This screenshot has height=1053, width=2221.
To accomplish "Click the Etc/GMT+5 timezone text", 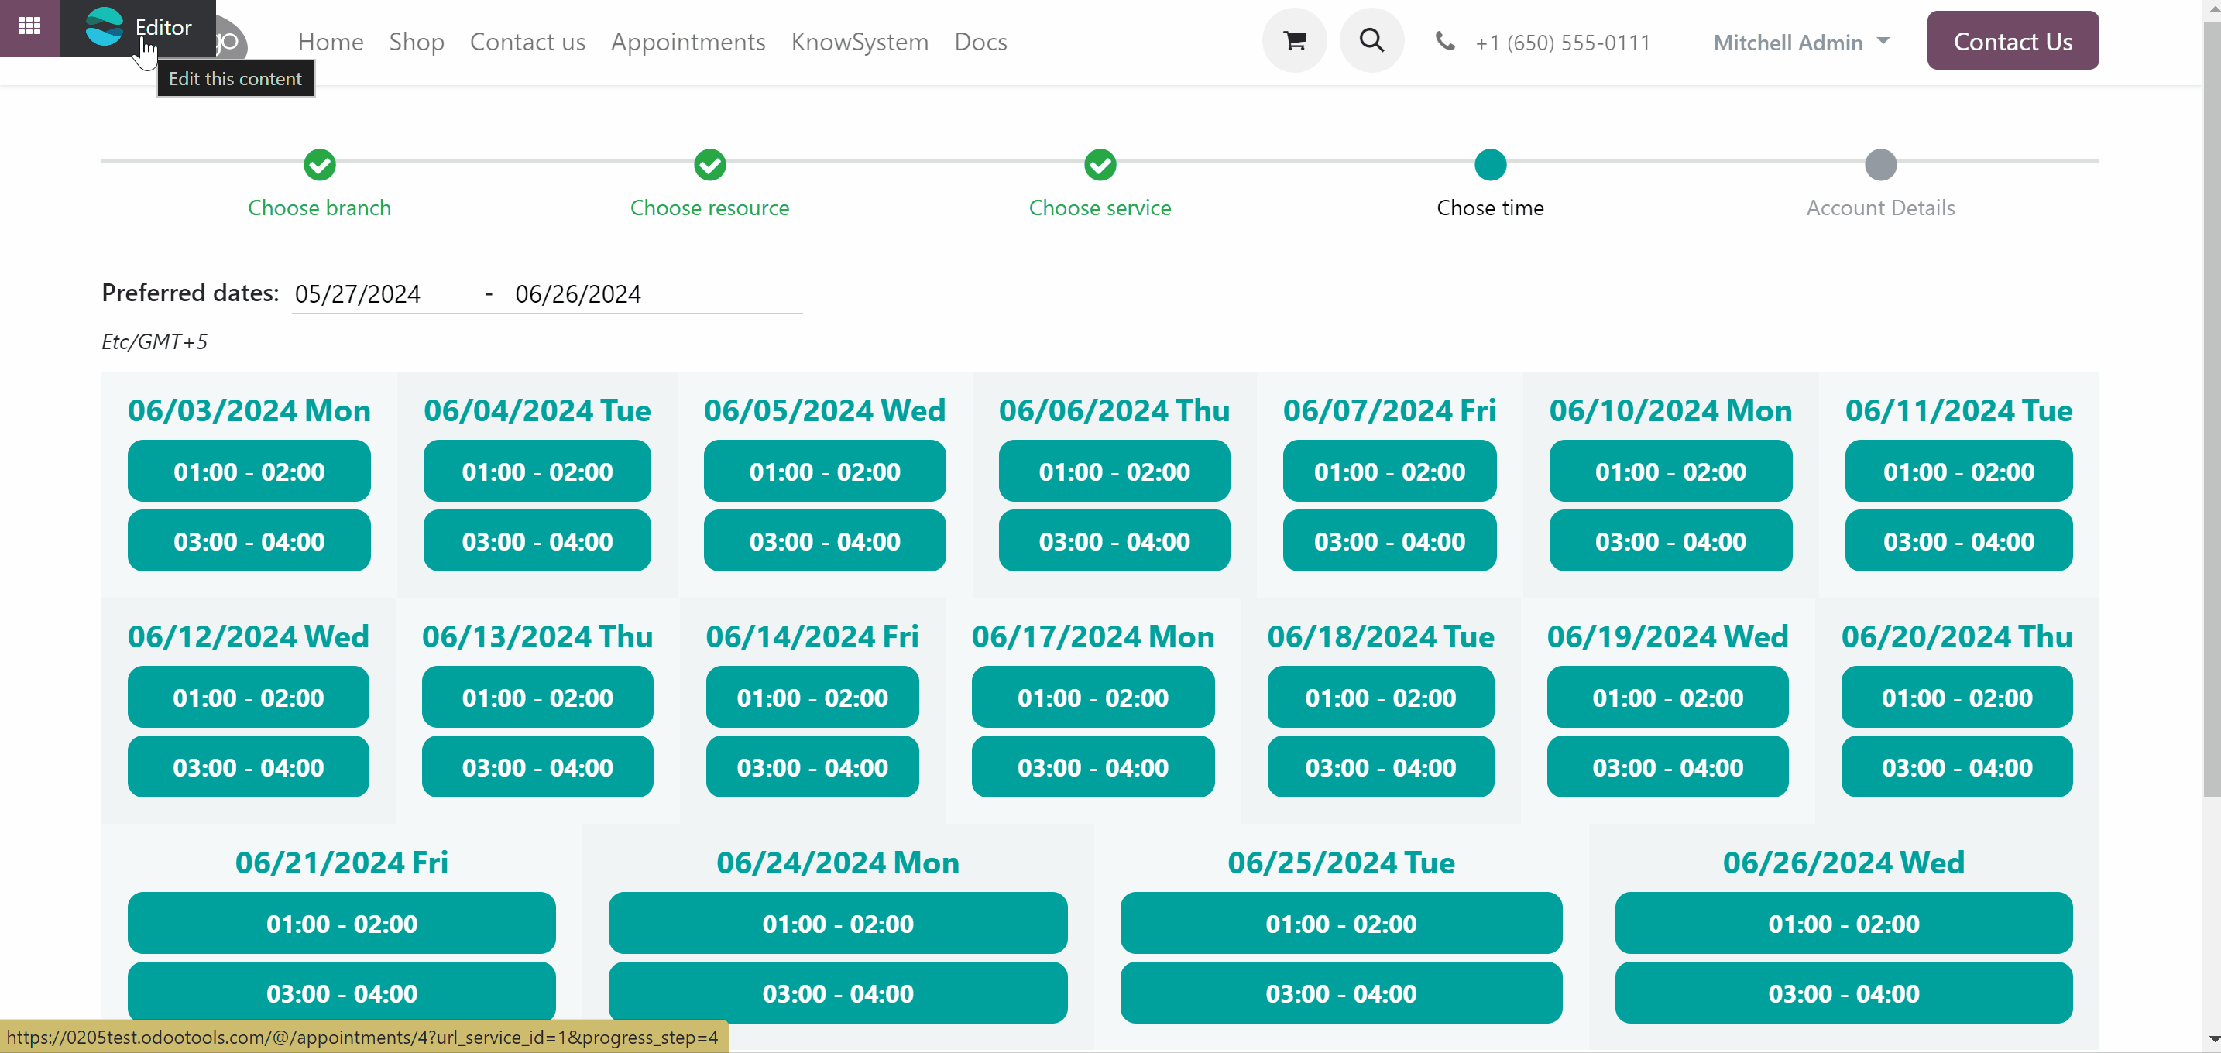I will point(154,342).
